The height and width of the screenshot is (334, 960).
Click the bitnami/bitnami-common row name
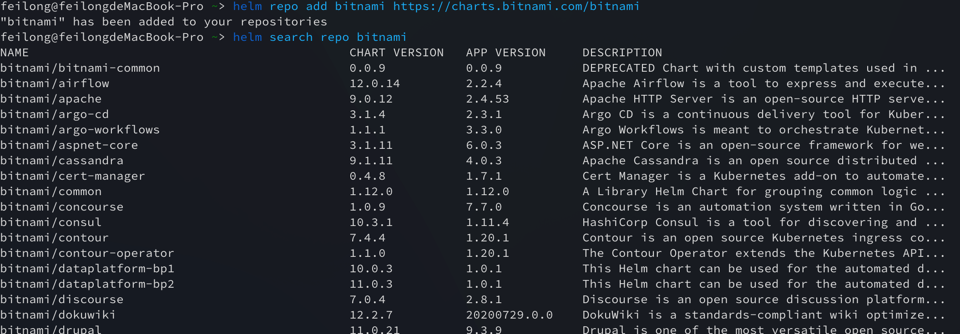[80, 68]
